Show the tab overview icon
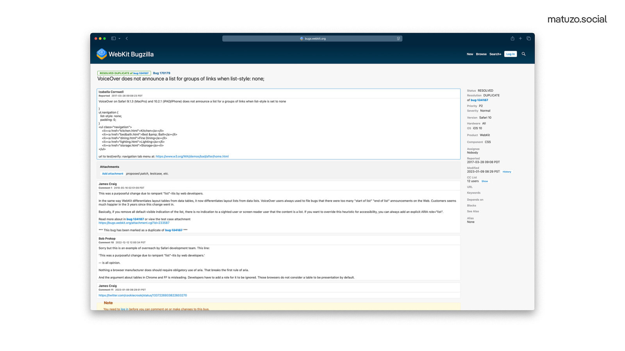This screenshot has height=351, width=625. [529, 39]
